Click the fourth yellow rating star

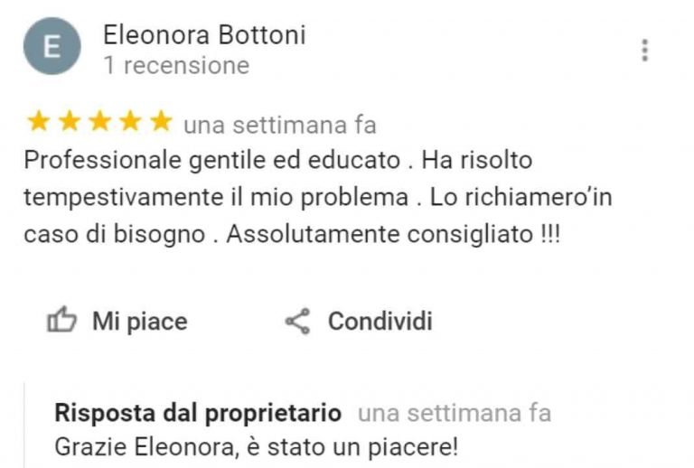coord(130,121)
